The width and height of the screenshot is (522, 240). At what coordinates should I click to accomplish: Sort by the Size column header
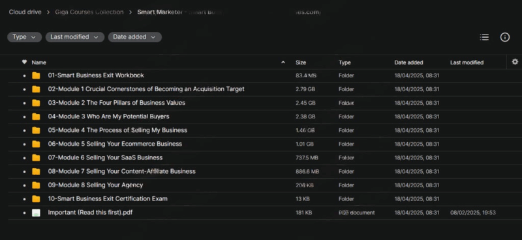pos(301,62)
